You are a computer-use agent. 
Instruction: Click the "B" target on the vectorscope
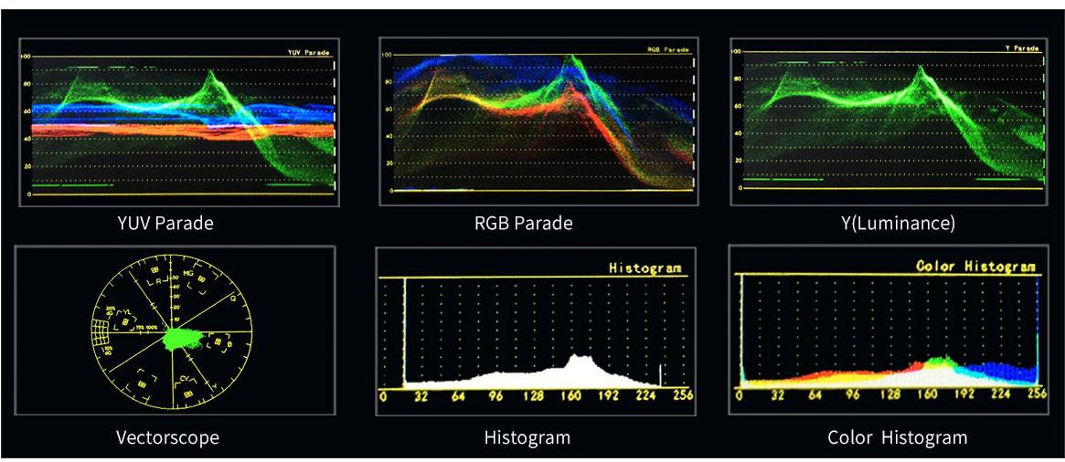[220, 342]
